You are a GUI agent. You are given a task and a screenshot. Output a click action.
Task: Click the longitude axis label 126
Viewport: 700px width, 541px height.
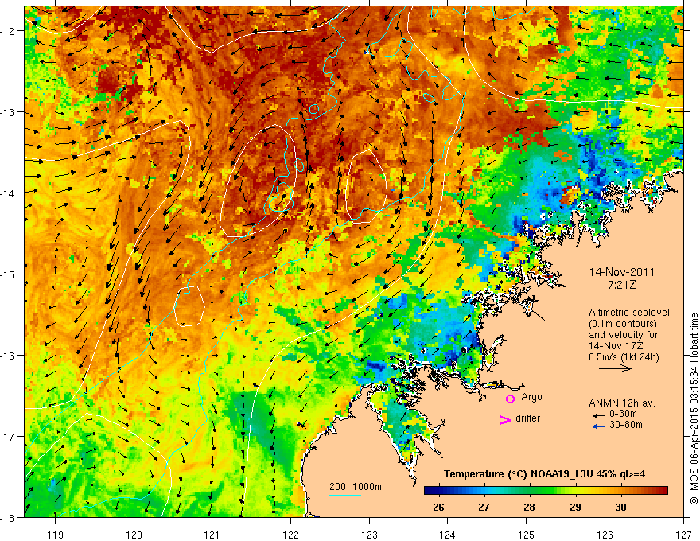pos(605,535)
